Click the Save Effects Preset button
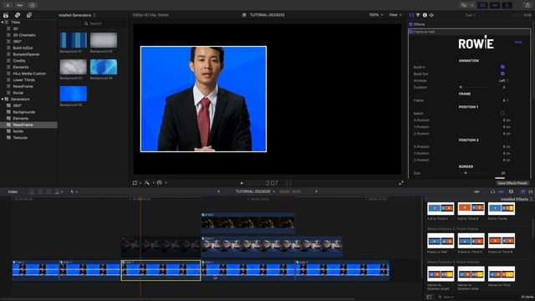The height and width of the screenshot is (301, 535). pyautogui.click(x=512, y=183)
